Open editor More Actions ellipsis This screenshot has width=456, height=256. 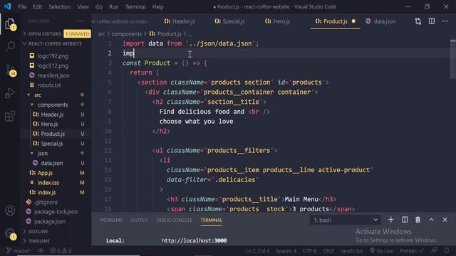445,21
